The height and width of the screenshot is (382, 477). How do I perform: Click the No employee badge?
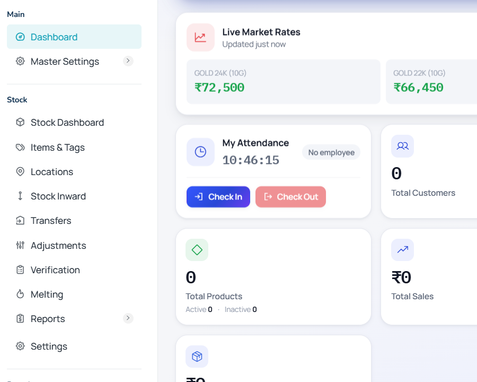point(331,152)
